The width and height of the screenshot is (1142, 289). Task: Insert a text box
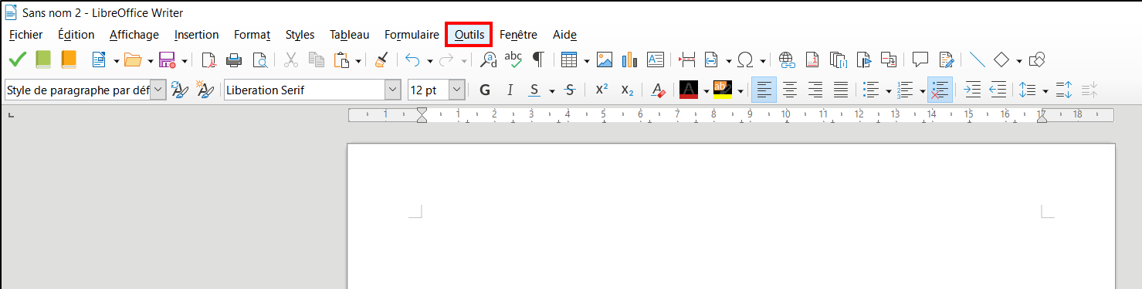pyautogui.click(x=656, y=59)
